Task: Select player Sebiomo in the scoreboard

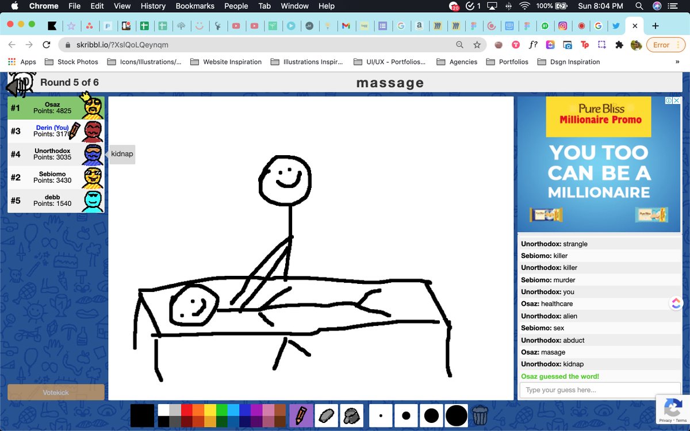Action: point(56,178)
